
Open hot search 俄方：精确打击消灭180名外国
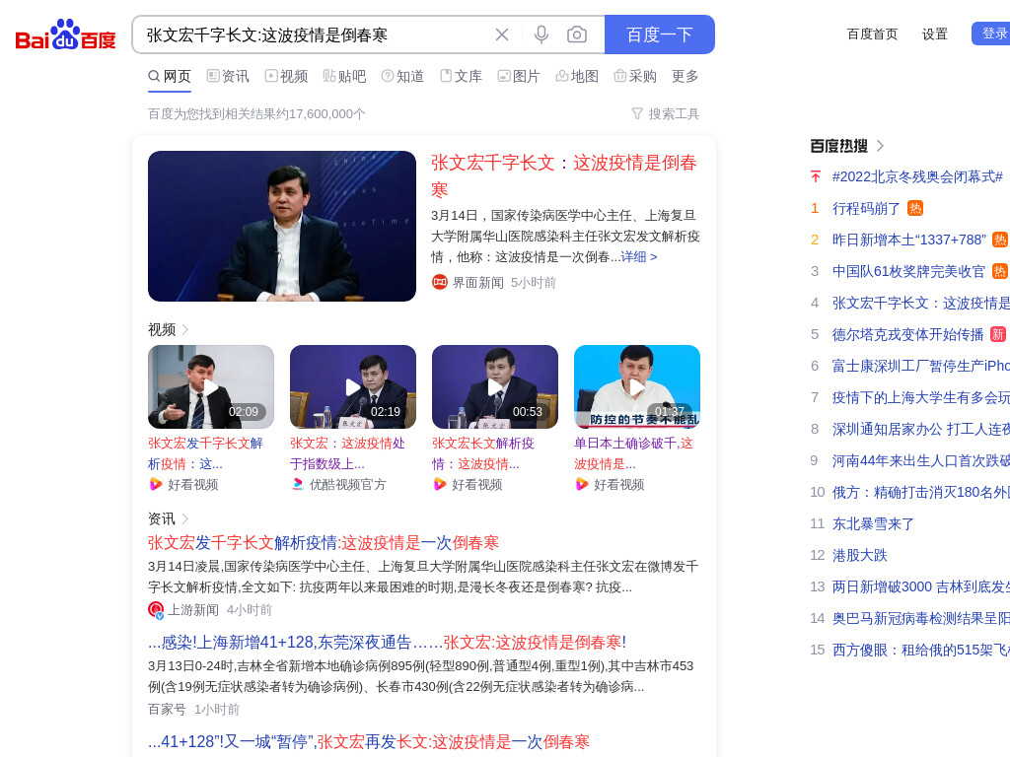point(920,492)
